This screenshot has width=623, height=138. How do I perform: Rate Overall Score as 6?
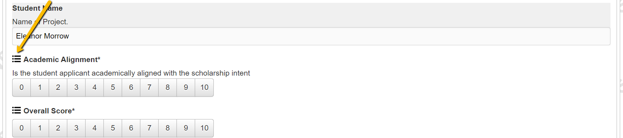pyautogui.click(x=131, y=128)
